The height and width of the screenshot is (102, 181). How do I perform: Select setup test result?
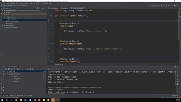pos(15,76)
